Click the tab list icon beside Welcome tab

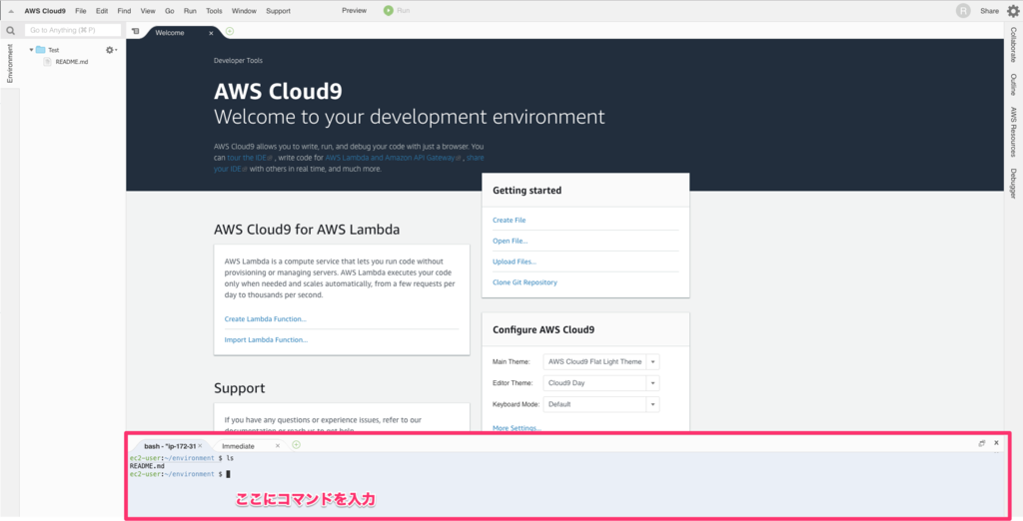135,31
